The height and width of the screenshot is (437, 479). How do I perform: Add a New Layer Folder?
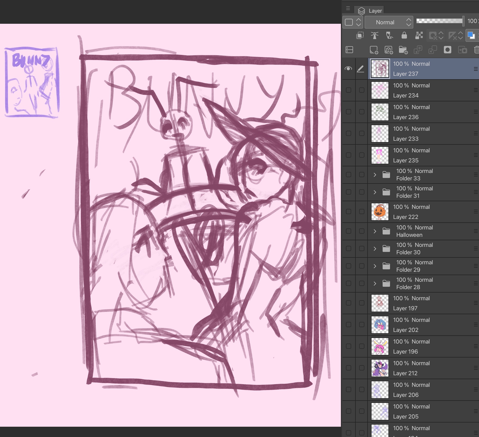coord(403,50)
